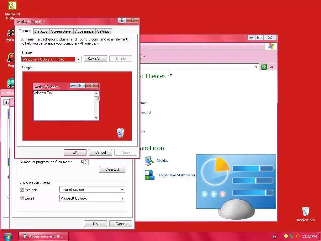Click the number of programs input field

click(x=80, y=162)
